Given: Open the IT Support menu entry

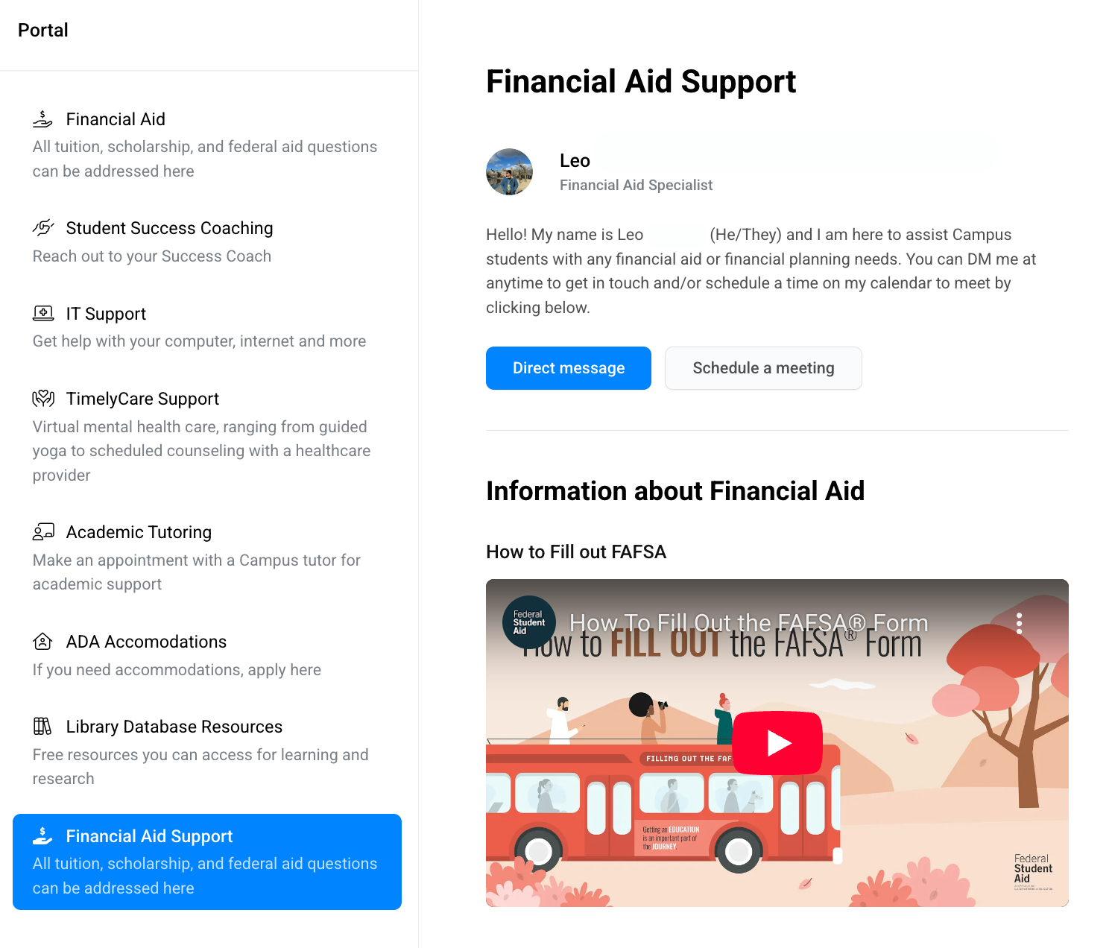Looking at the screenshot, I should [207, 326].
